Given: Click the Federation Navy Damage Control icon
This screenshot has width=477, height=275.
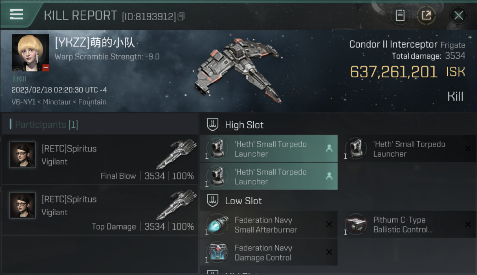Looking at the screenshot, I should tap(217, 253).
